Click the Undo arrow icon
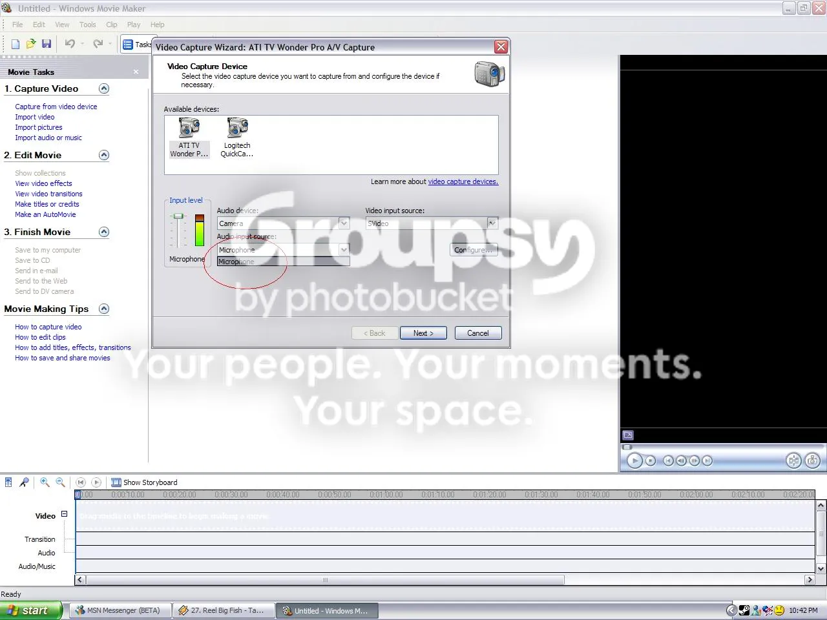Image resolution: width=827 pixels, height=620 pixels. coord(70,44)
